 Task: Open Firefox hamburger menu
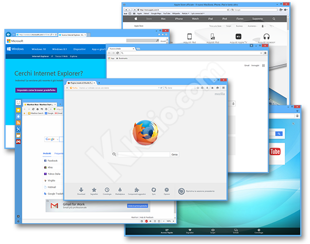pyautogui.click(x=223, y=88)
